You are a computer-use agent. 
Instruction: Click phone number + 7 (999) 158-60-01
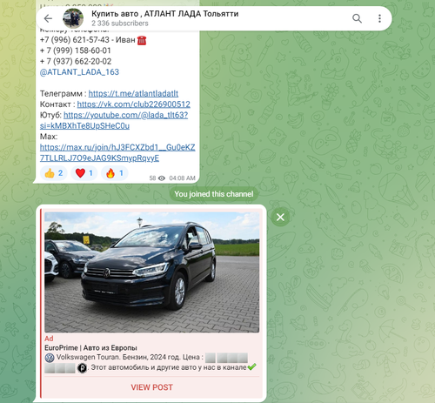click(76, 50)
